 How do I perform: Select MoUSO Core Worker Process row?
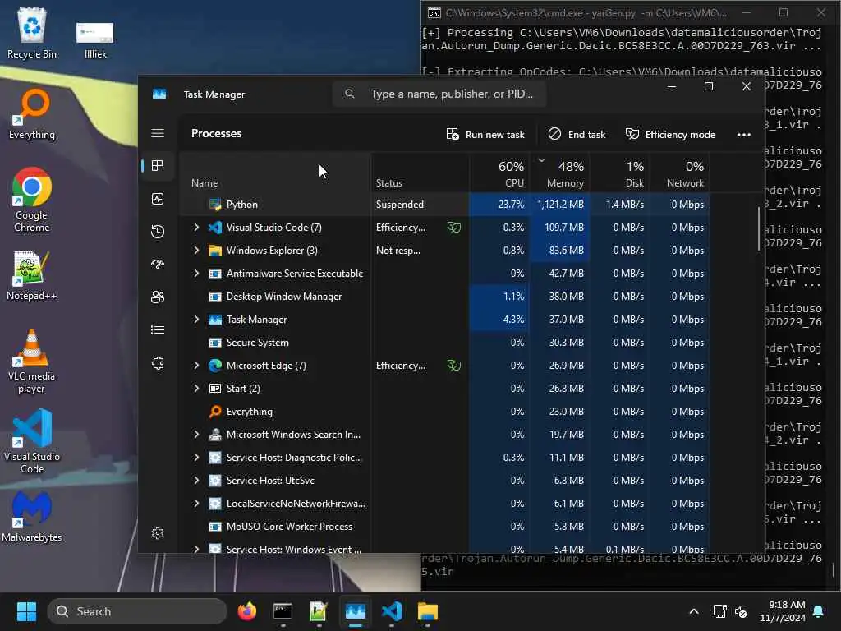(x=444, y=527)
